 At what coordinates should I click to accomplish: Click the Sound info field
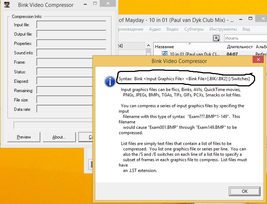(x=71, y=53)
